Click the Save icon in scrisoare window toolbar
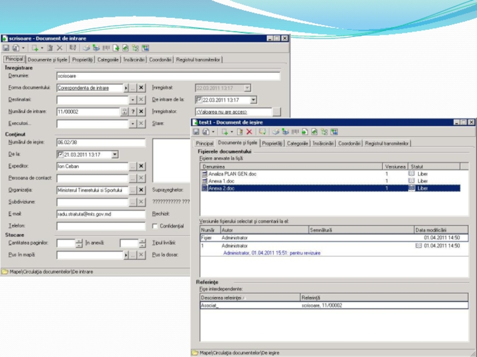Image resolution: width=477 pixels, height=357 pixels. (x=6, y=48)
